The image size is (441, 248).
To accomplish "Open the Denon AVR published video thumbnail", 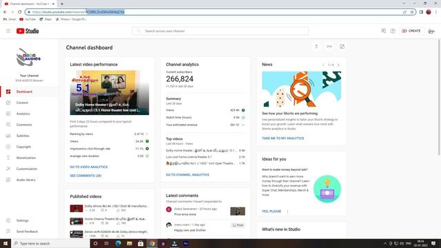I will pyautogui.click(x=76, y=234).
